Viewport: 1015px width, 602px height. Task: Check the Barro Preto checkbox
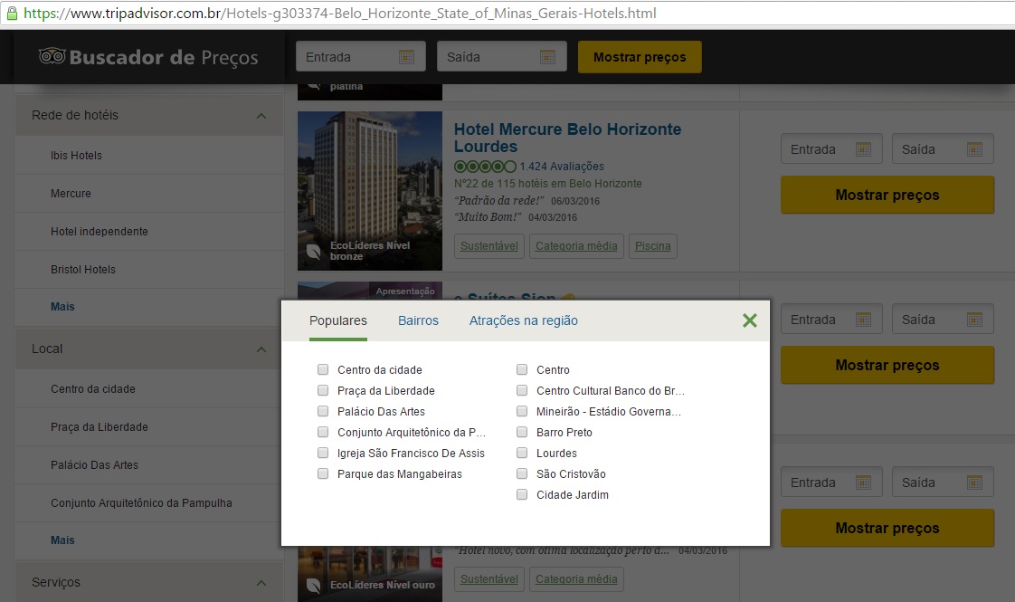[522, 432]
